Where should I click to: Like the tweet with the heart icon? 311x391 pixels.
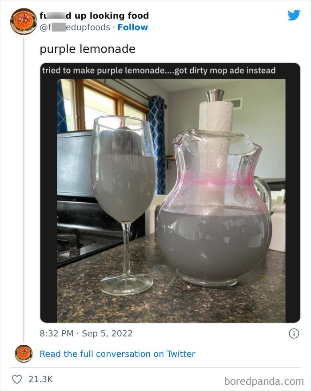click(x=18, y=379)
